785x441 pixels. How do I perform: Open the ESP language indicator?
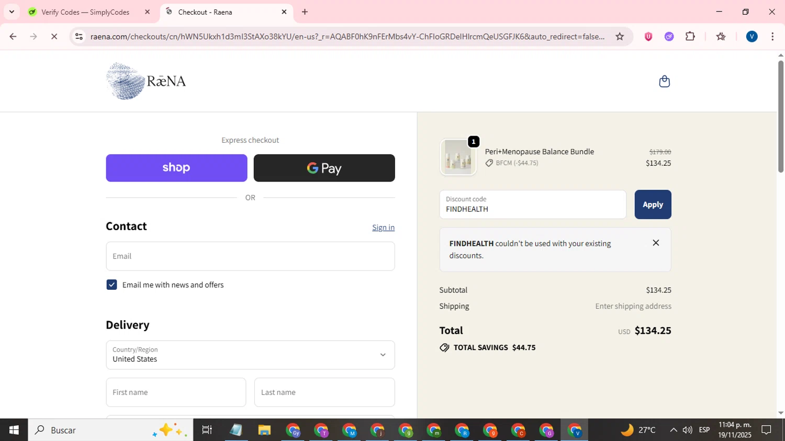(x=704, y=430)
